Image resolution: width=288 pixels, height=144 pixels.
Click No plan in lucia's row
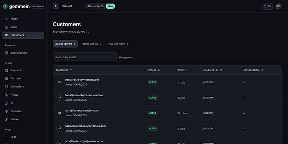pos(182,113)
